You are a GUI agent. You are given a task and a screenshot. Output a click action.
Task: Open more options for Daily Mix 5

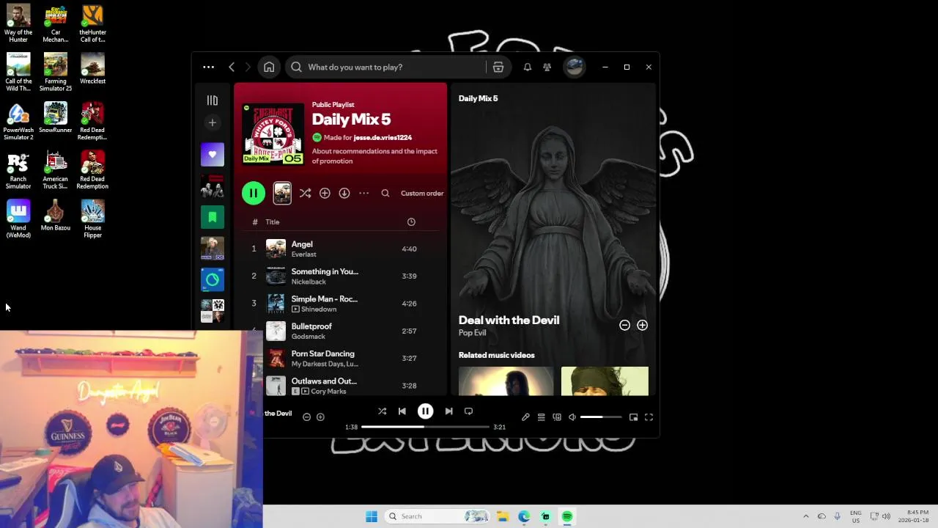363,193
